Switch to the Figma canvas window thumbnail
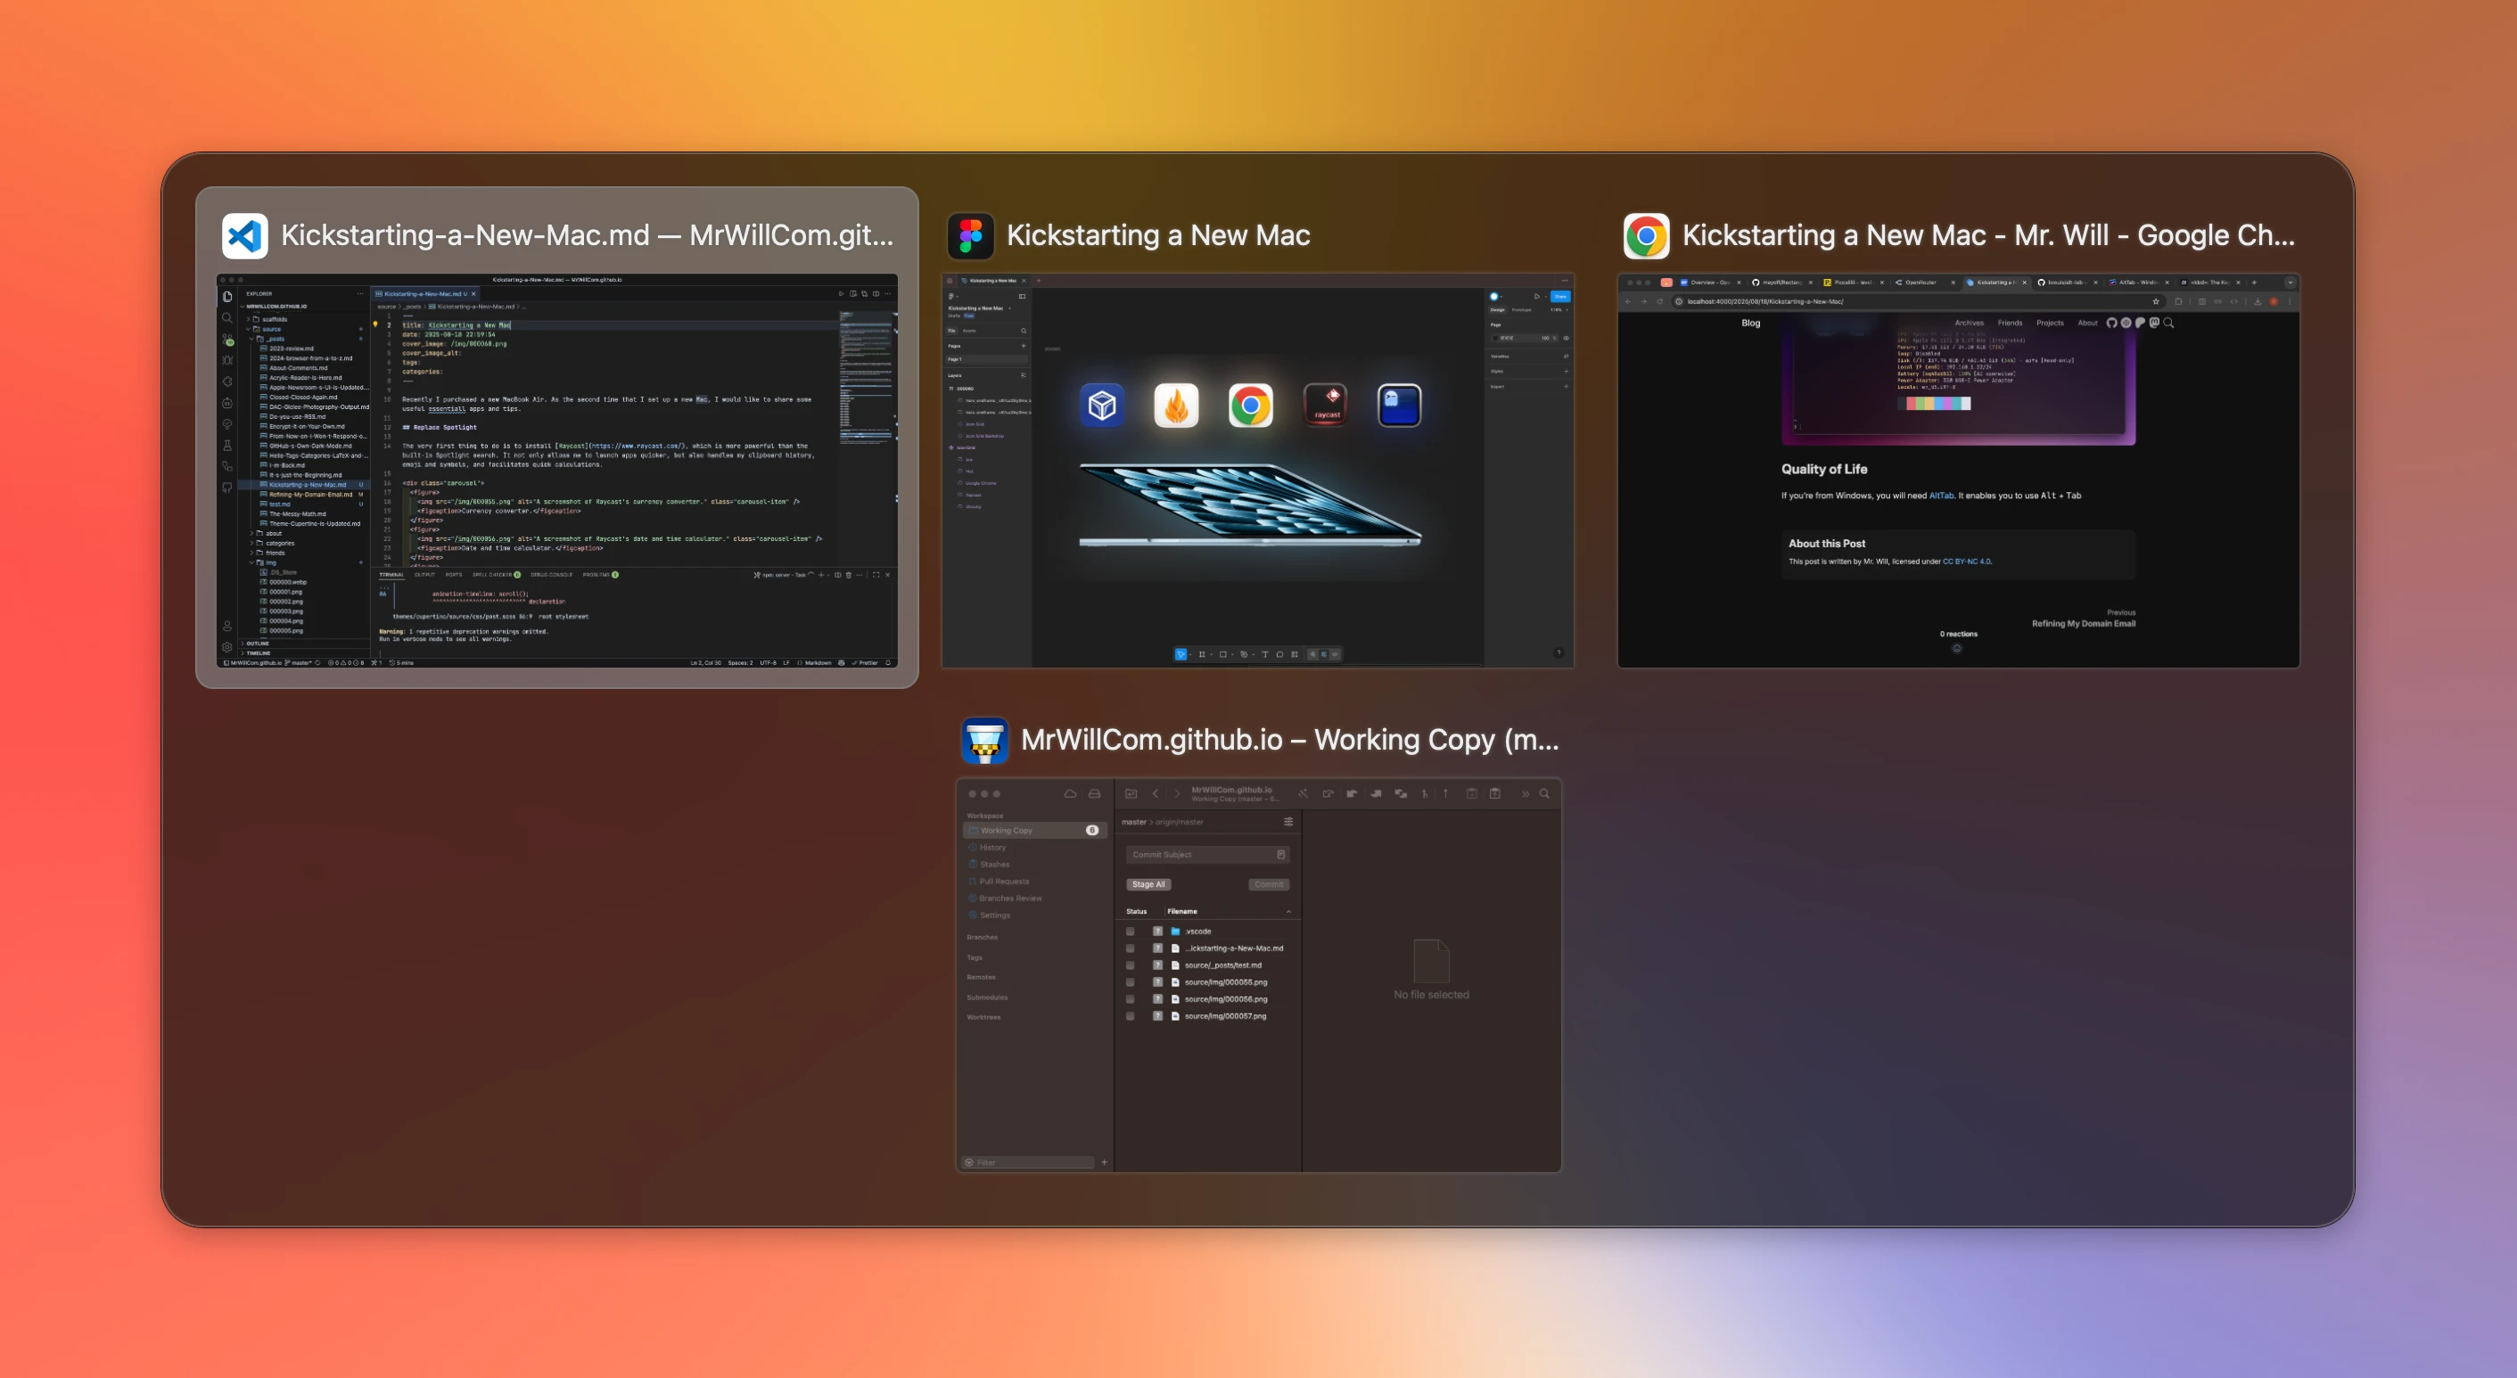The image size is (2517, 1378). pos(1257,471)
